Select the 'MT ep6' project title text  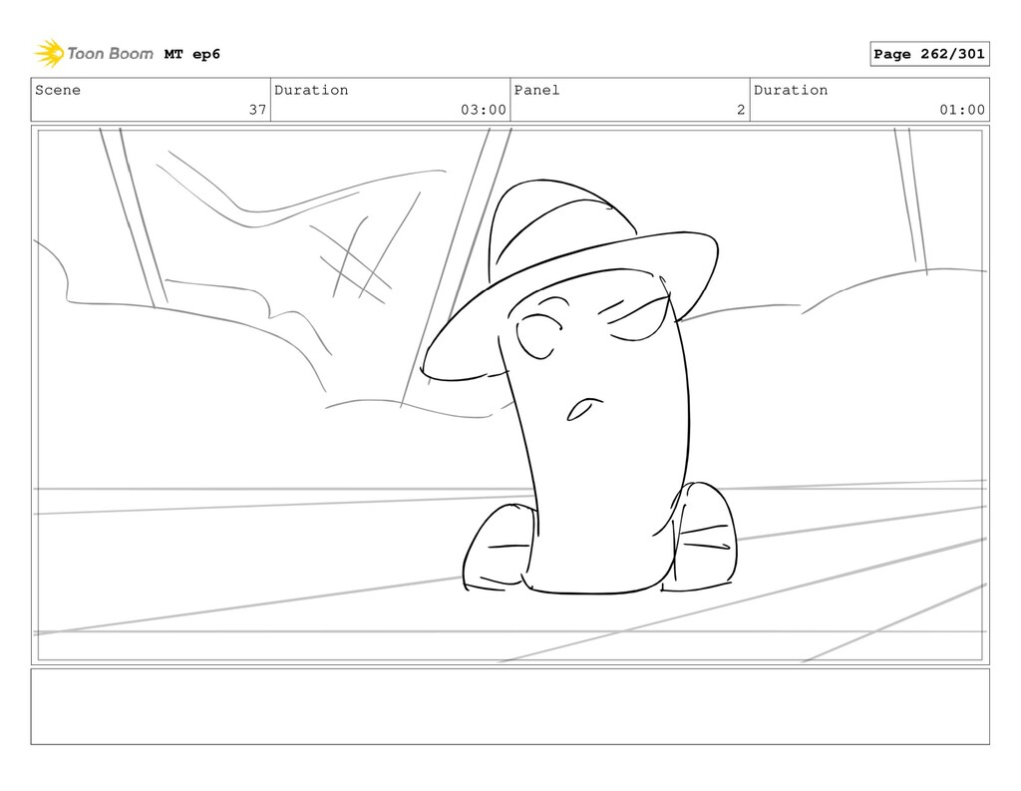[192, 54]
